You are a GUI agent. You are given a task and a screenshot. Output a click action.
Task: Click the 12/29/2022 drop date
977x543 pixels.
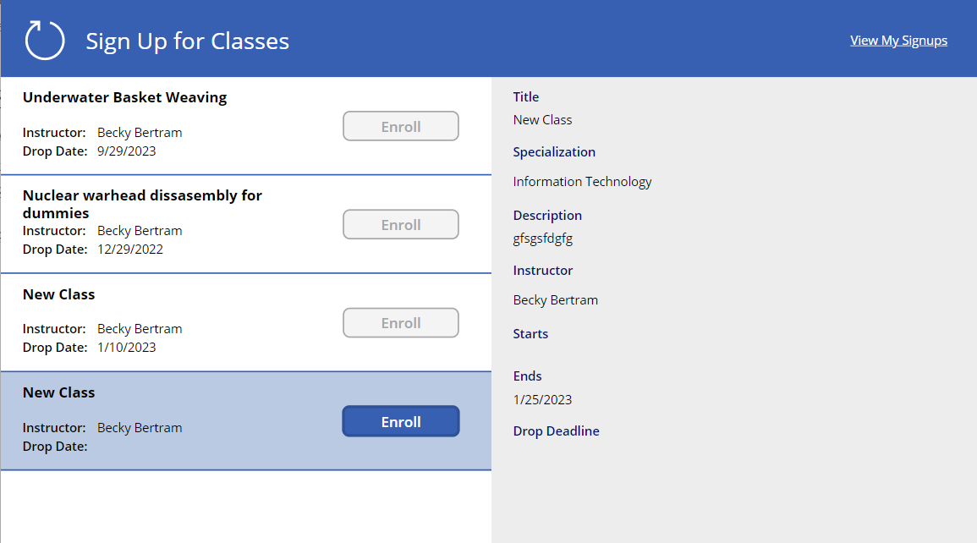[129, 250]
